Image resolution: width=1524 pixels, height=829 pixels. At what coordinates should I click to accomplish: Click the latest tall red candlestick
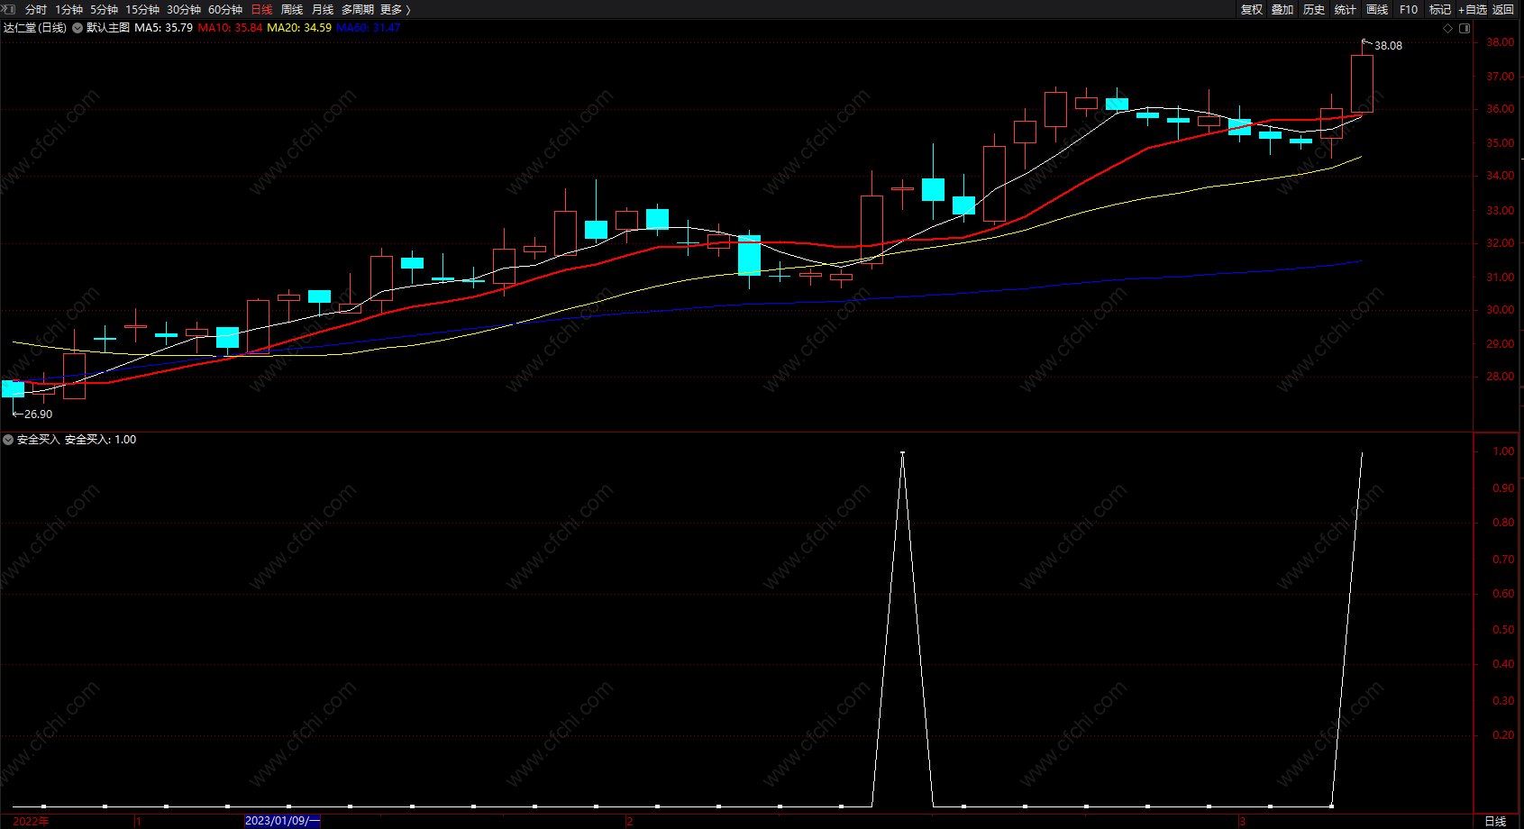pyautogui.click(x=1362, y=84)
